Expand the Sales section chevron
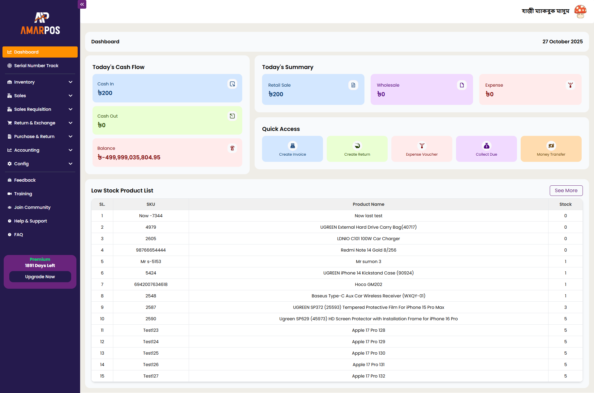Viewport: 594px width, 393px height. tap(71, 96)
